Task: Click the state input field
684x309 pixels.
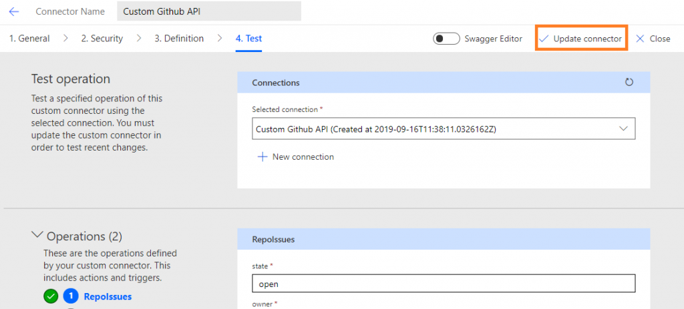Action: 444,283
